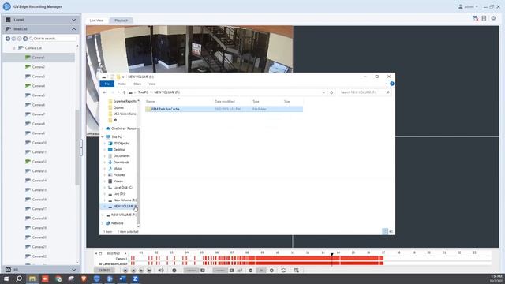
Task: Click the refresh/sync icon in playback bar
Action: point(283,271)
